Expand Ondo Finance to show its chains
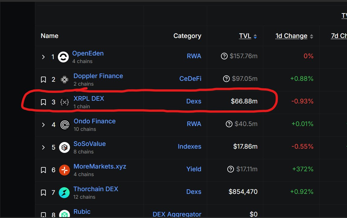 coord(43,125)
